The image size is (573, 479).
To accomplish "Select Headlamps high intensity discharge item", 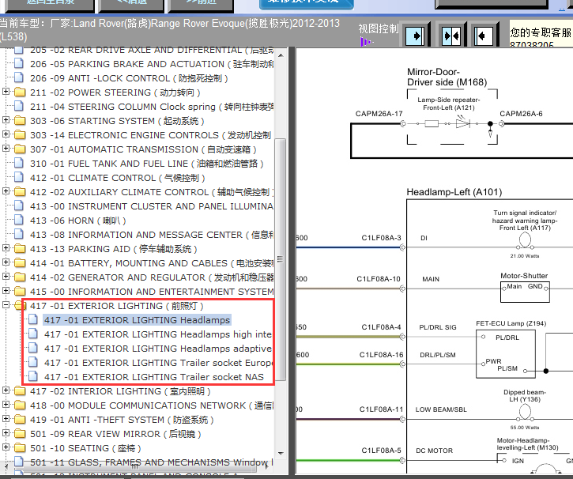I will pos(158,334).
